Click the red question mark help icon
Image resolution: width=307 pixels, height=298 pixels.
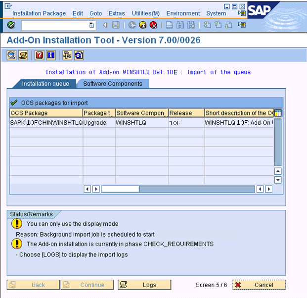pyautogui.click(x=40, y=55)
